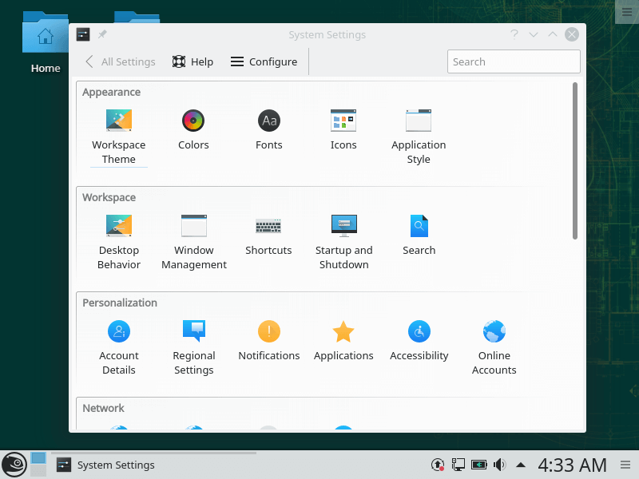Screen dimensions: 639x479
Task: Expand hidden system tray icons arrow
Action: (x=521, y=465)
